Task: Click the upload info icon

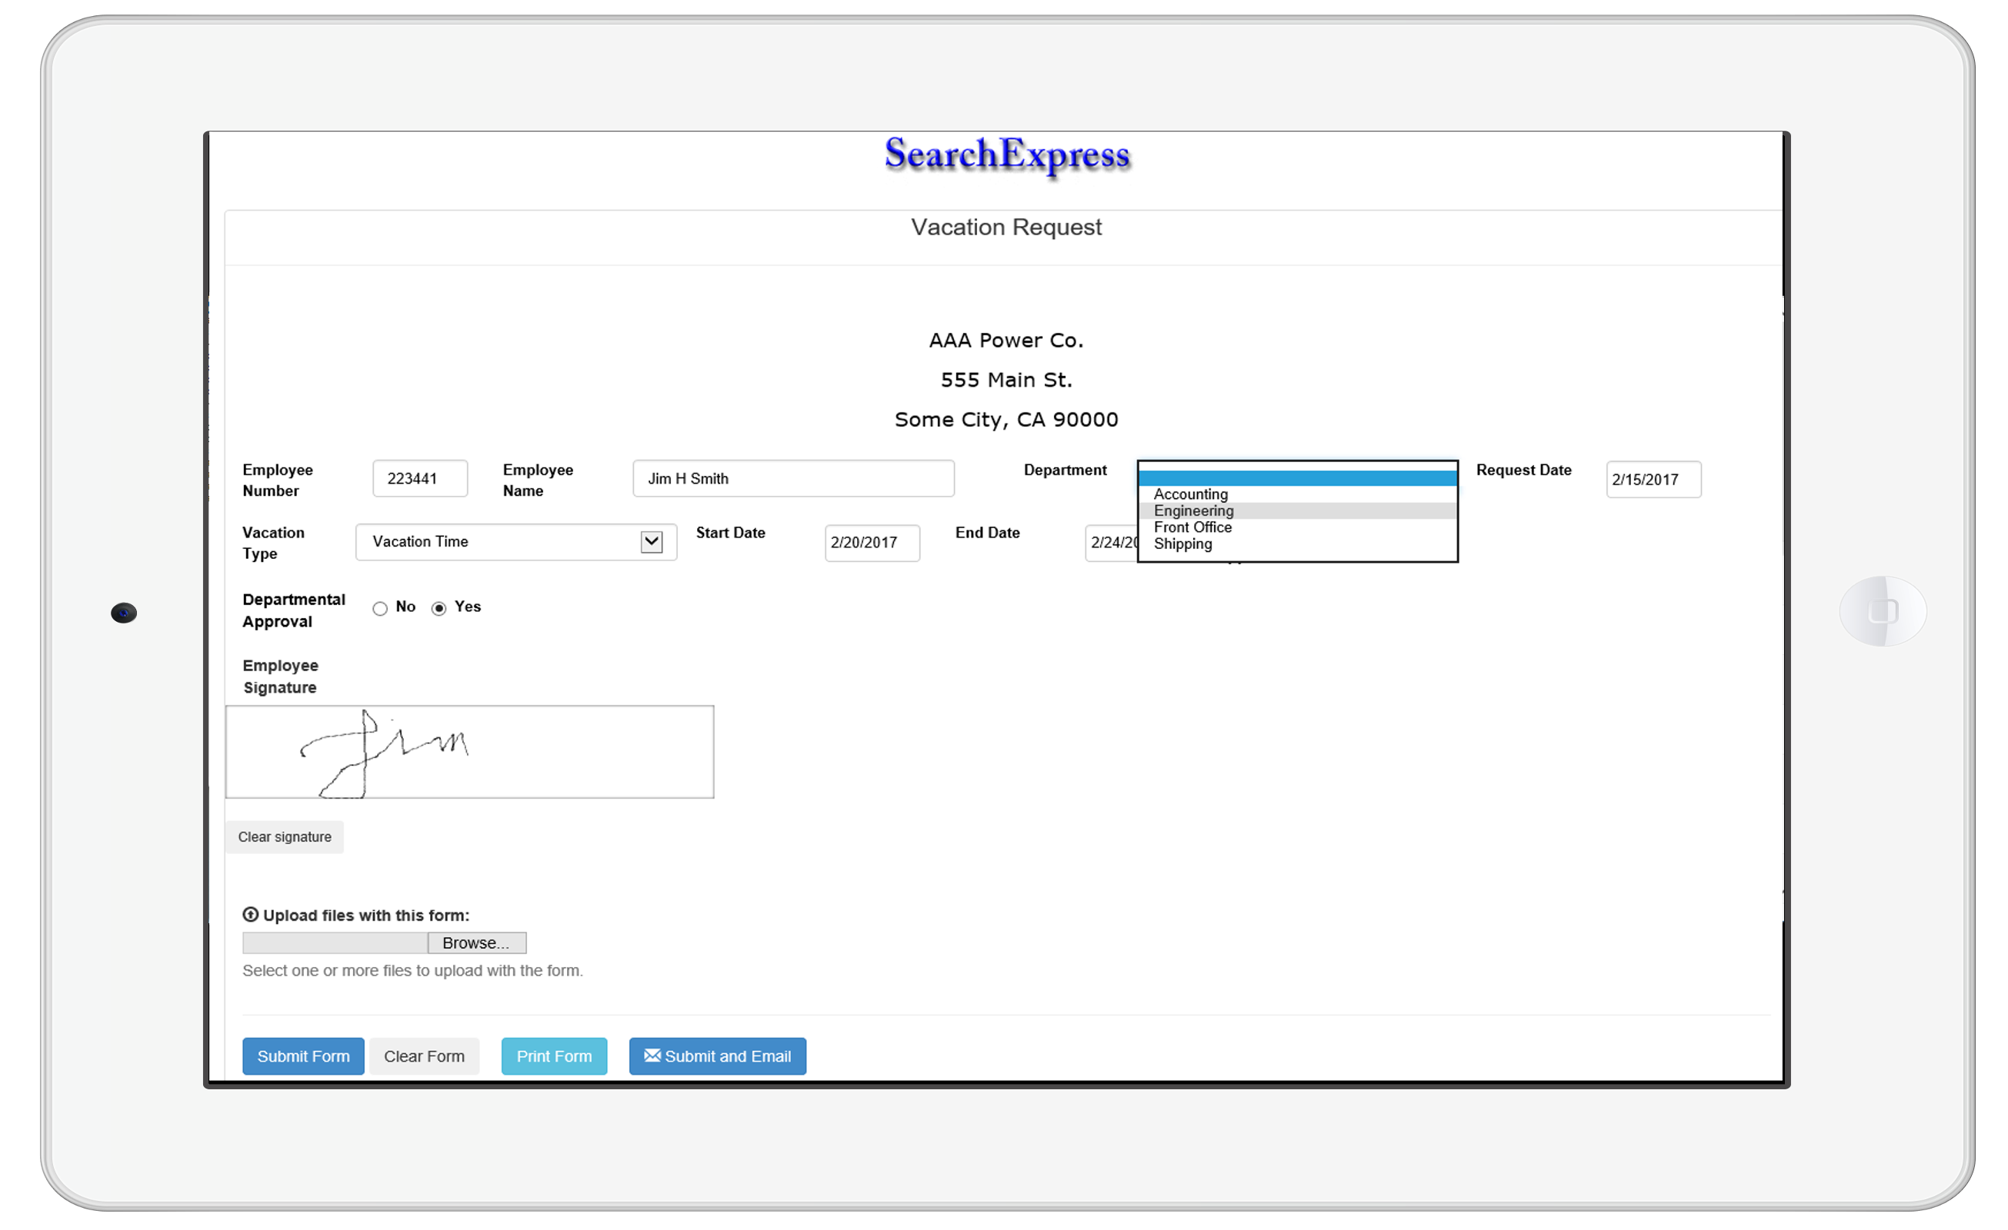Action: click(250, 915)
